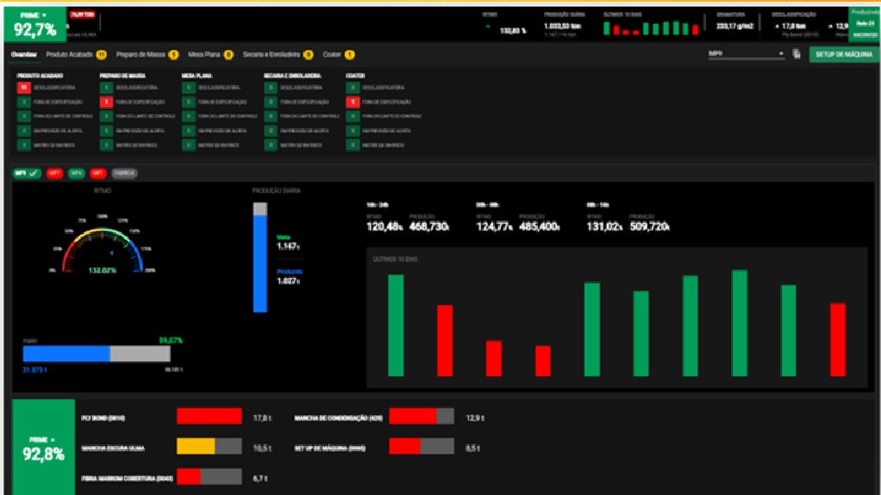Click the copy document icon beside the dropdown

pyautogui.click(x=797, y=54)
